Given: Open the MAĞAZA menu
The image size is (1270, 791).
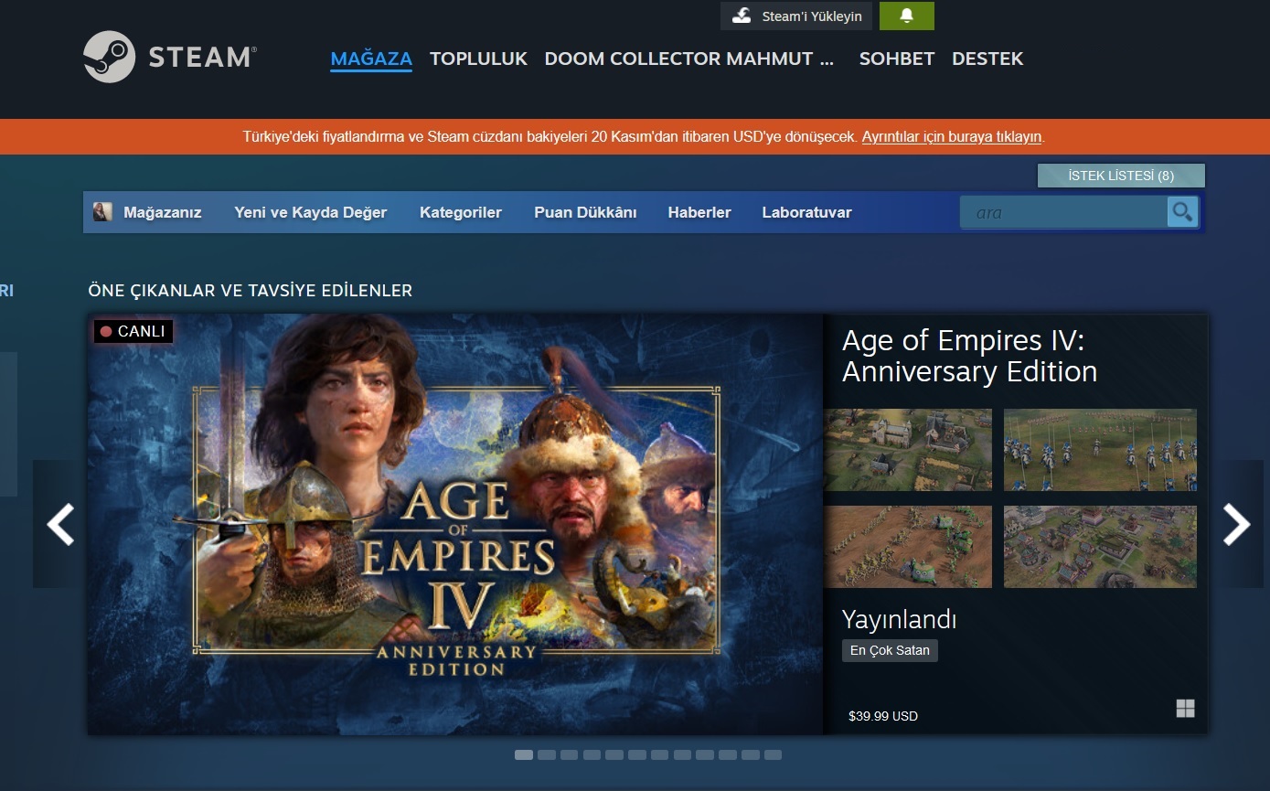Looking at the screenshot, I should click(371, 59).
